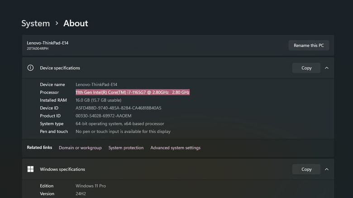The image size is (353, 198).
Task: Open Domain or workgroup link
Action: pos(80,148)
